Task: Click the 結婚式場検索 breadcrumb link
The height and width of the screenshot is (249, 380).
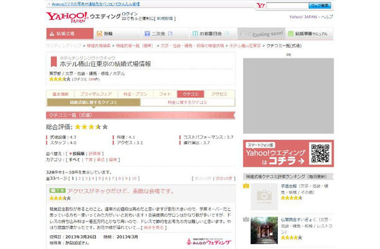Action: tap(98, 46)
